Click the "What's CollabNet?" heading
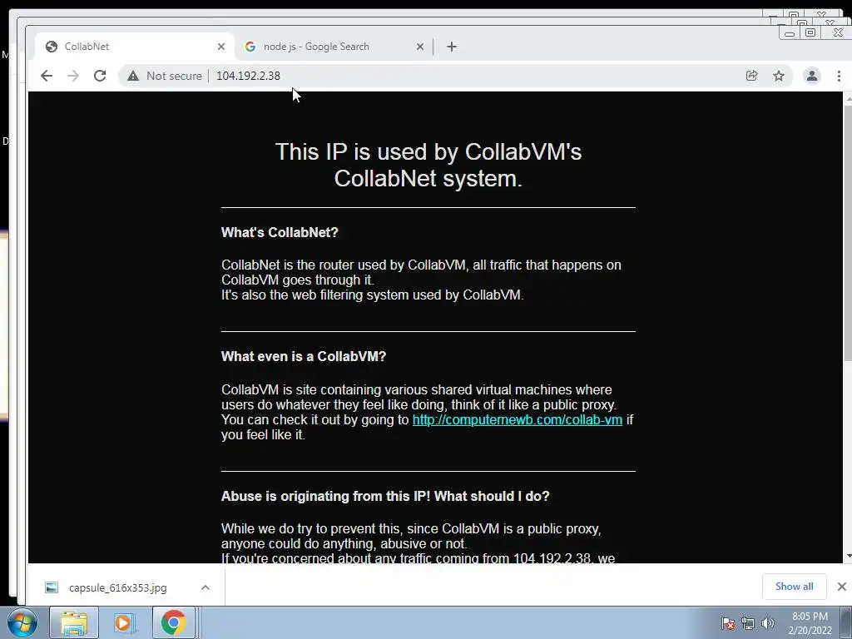 pos(280,233)
